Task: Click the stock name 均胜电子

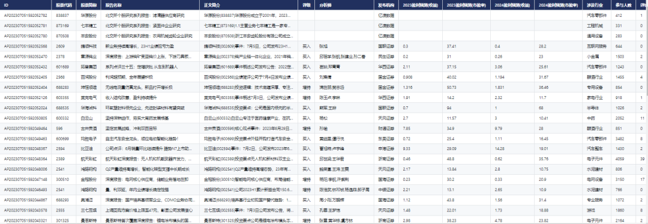Action: [x=89, y=139]
